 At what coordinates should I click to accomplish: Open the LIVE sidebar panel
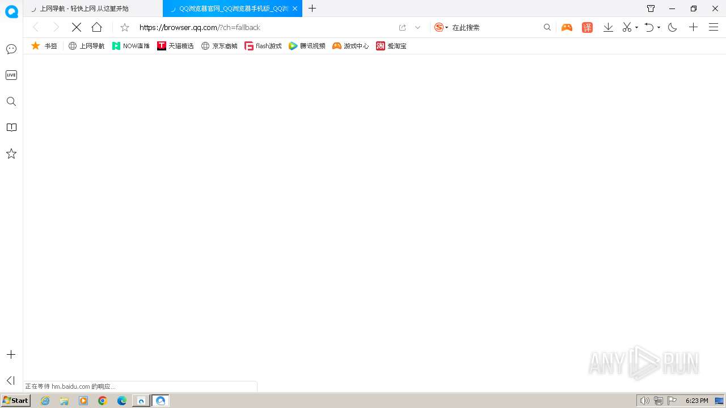(11, 75)
